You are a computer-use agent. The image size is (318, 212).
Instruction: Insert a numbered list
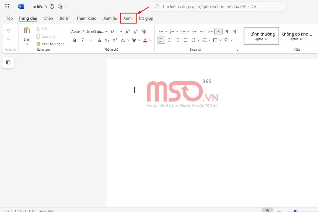(172, 32)
